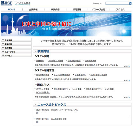Viewport: 133px width, 127px height.
Task: Open 事業内容 in the top navigation
Action: pyautogui.click(x=55, y=10)
